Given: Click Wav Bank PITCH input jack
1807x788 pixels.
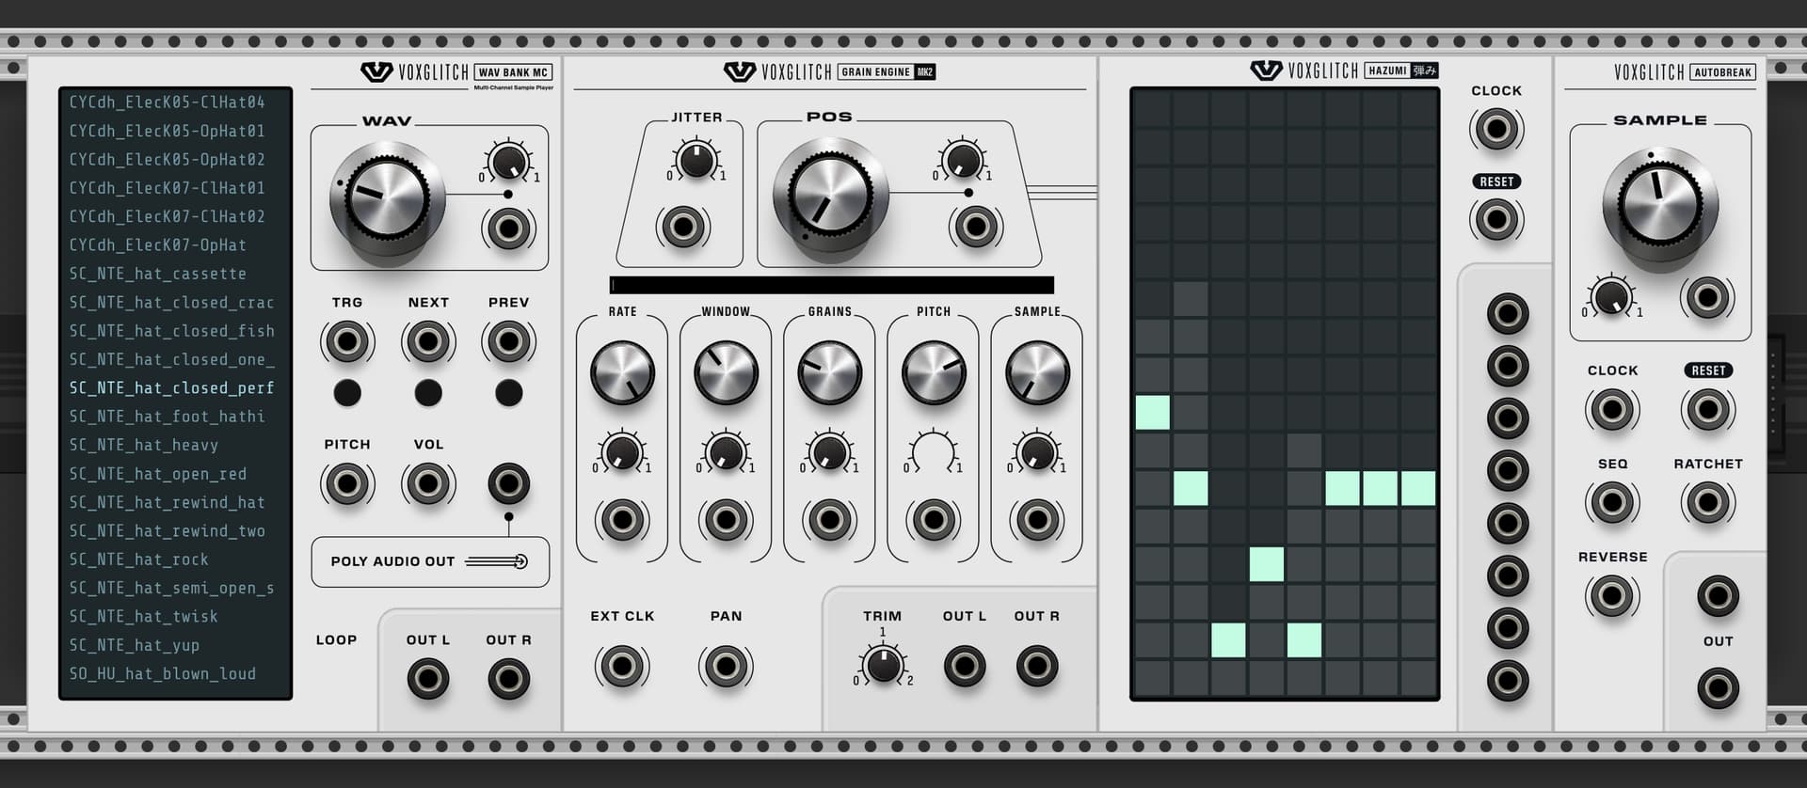Looking at the screenshot, I should point(347,483).
